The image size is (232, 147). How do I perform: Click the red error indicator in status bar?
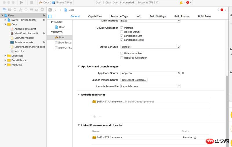(x=188, y=3)
